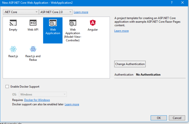Screen dimensions: 189x124
Task: Click the help question mark icon
Action: 172,3
